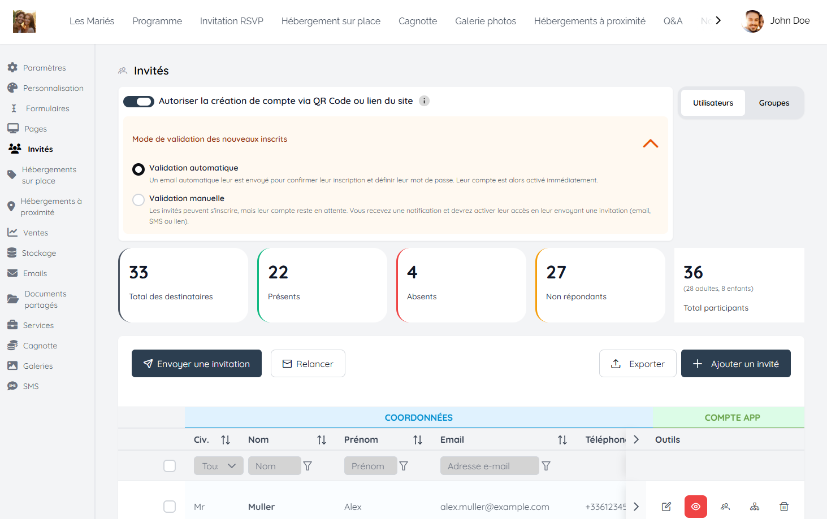Collapse the validation mode panel chevron
The height and width of the screenshot is (519, 827).
651,143
